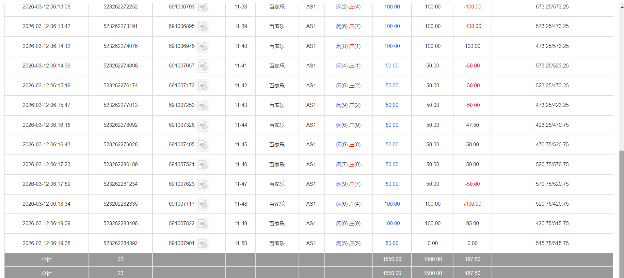624x278 pixels.
Task: Open the video icon next to 691006976
Action: click(203, 47)
